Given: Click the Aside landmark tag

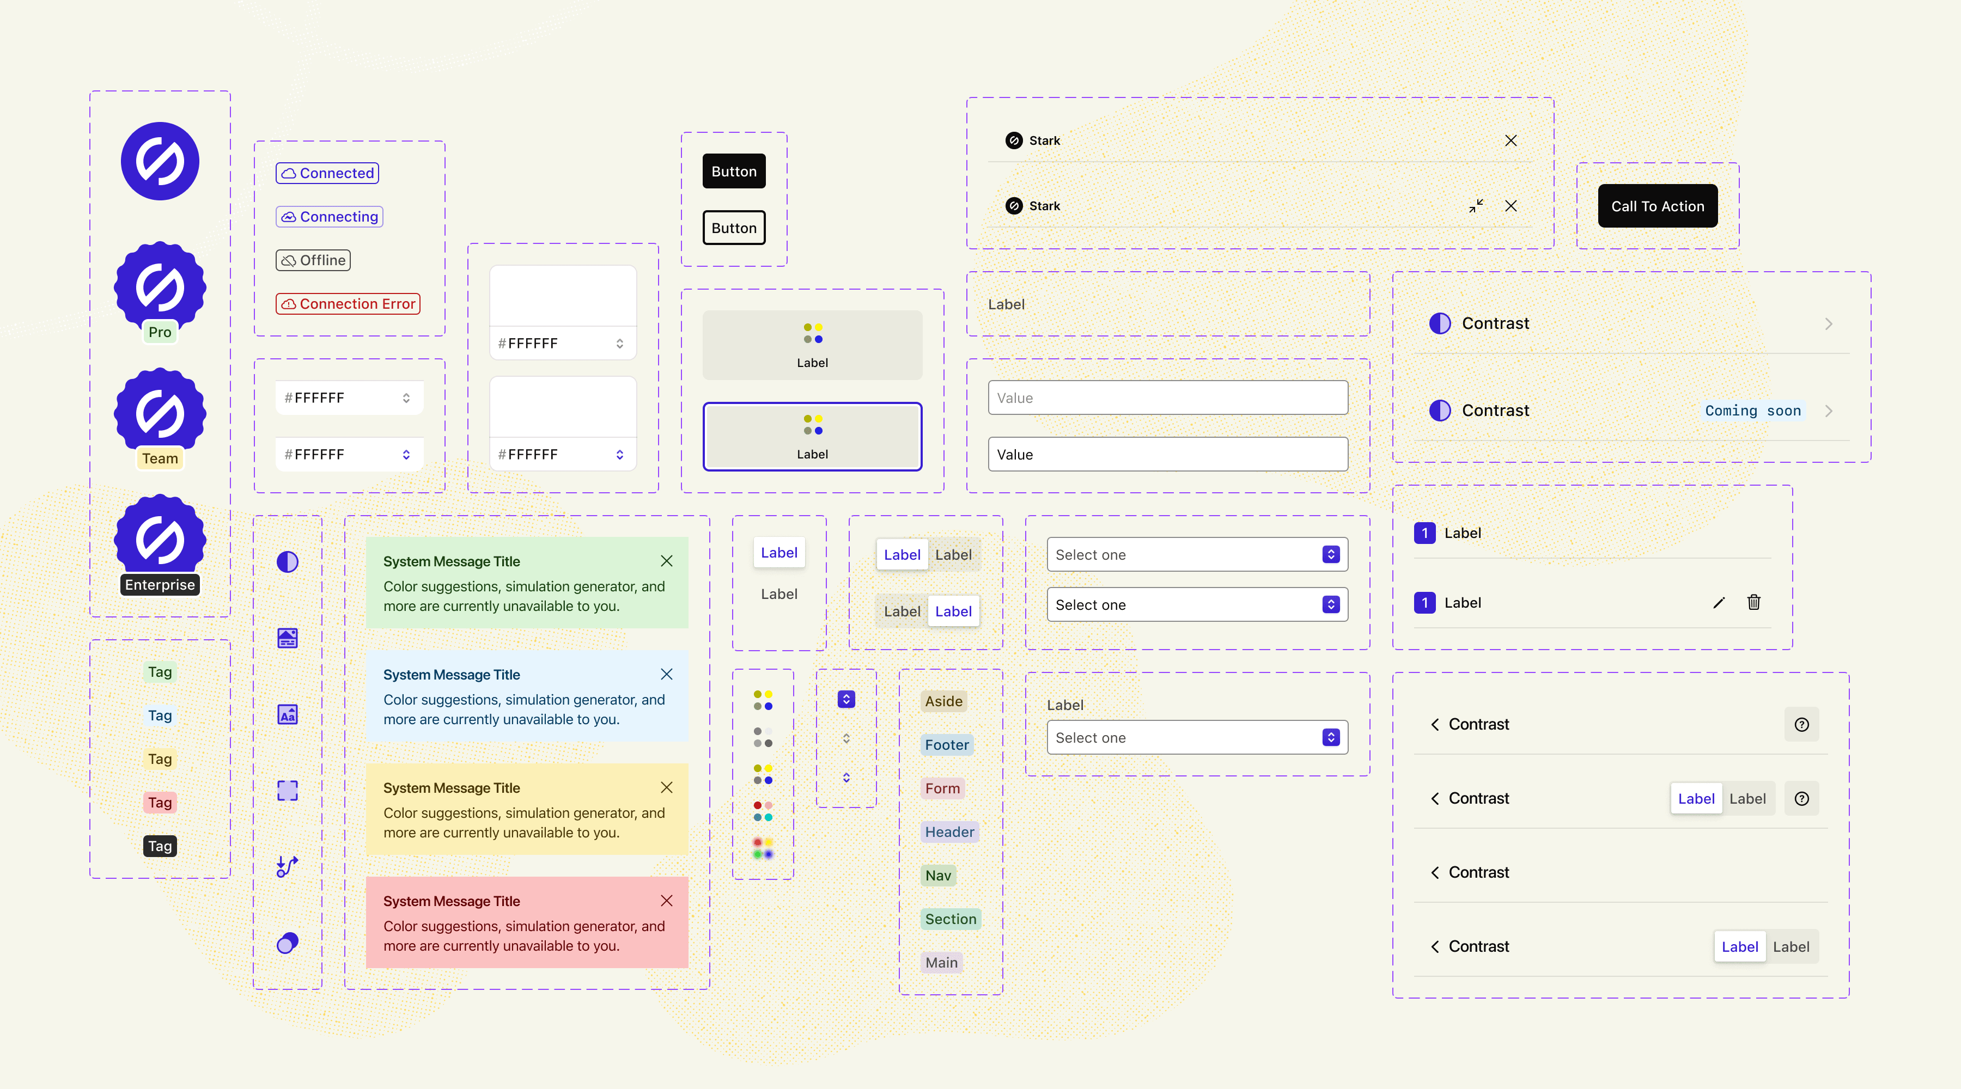Looking at the screenshot, I should coord(943,702).
